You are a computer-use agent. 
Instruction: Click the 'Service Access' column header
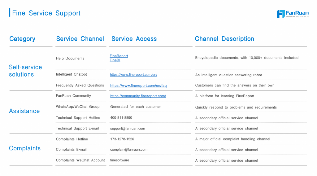click(134, 39)
